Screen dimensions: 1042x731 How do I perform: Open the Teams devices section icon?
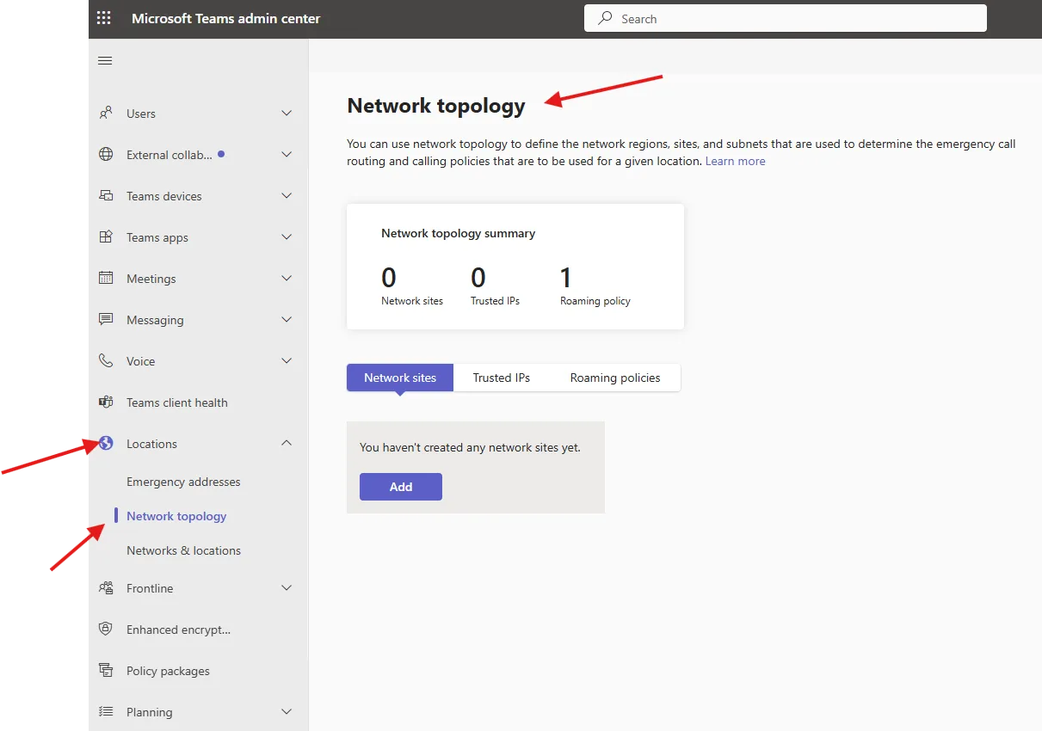(x=105, y=195)
